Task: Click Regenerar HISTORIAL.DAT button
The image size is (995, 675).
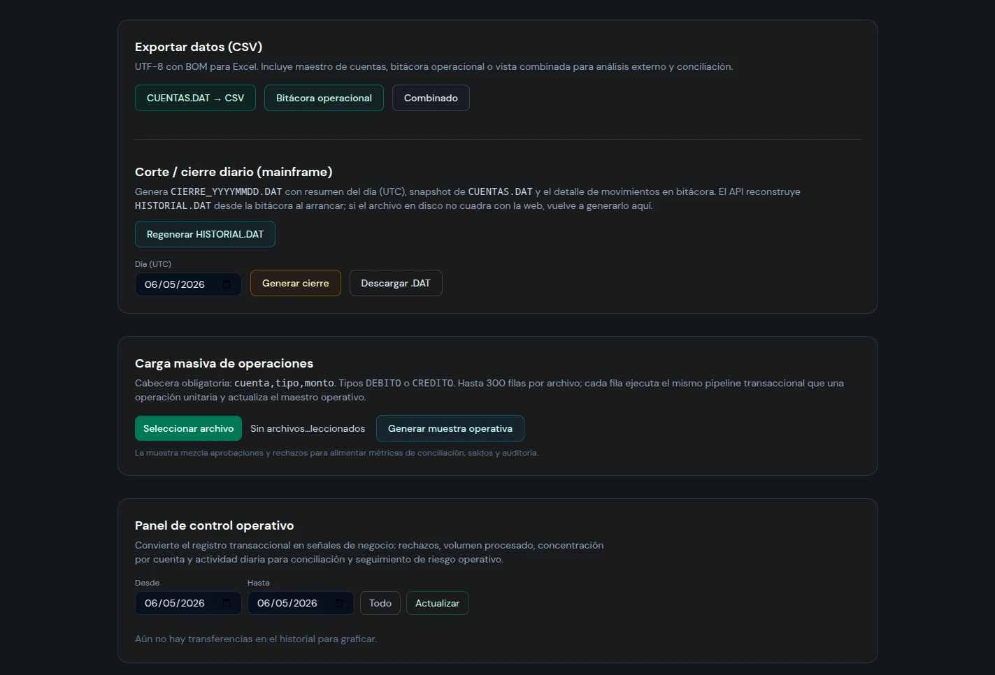Action: (205, 234)
